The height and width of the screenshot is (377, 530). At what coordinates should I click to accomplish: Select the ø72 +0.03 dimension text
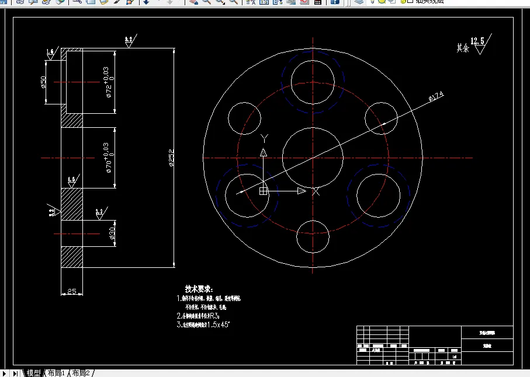click(x=109, y=82)
